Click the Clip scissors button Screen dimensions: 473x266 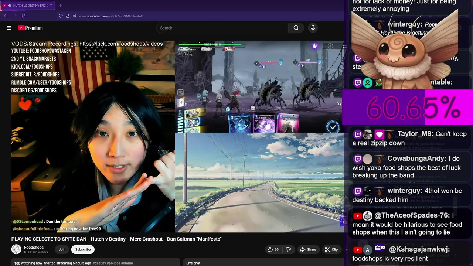[x=331, y=249]
